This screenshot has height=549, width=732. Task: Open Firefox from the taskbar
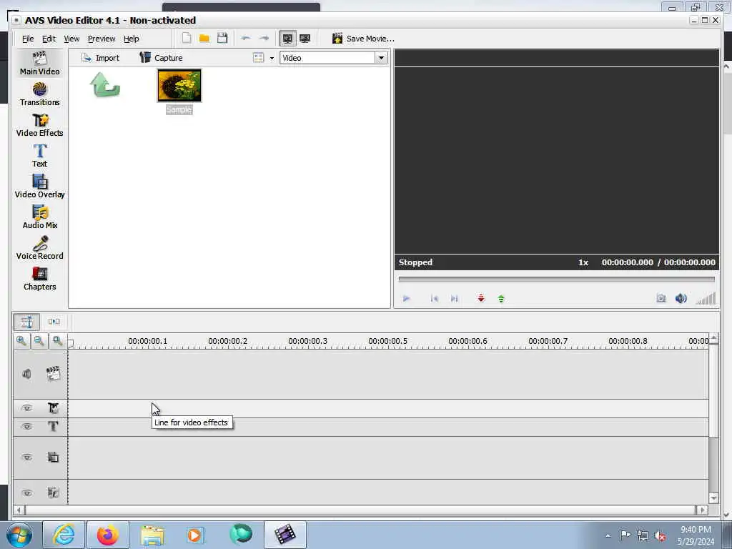coord(108,535)
